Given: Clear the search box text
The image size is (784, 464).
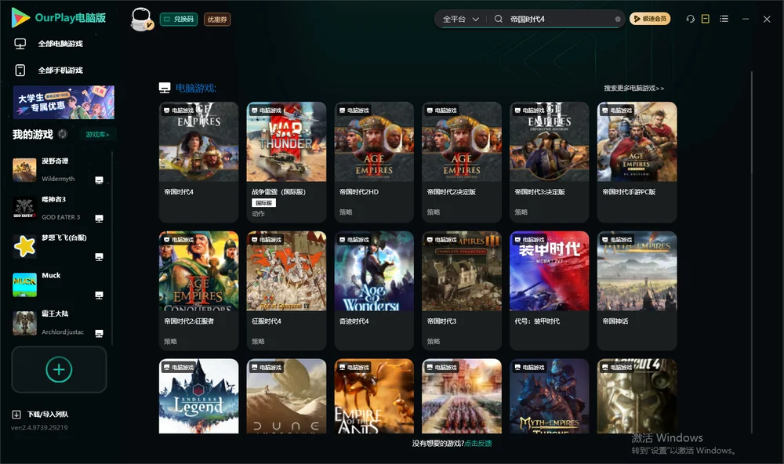Looking at the screenshot, I should pyautogui.click(x=618, y=20).
